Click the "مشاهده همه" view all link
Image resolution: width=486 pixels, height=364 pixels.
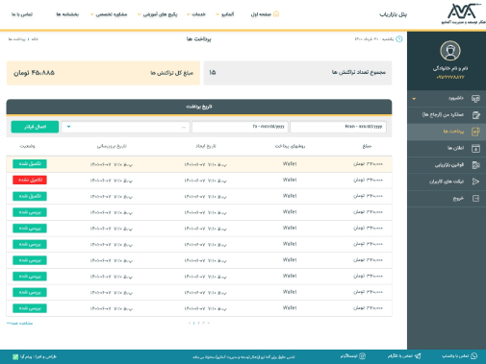(19, 324)
